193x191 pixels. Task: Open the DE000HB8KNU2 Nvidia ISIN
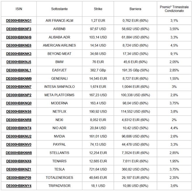coord(19,136)
